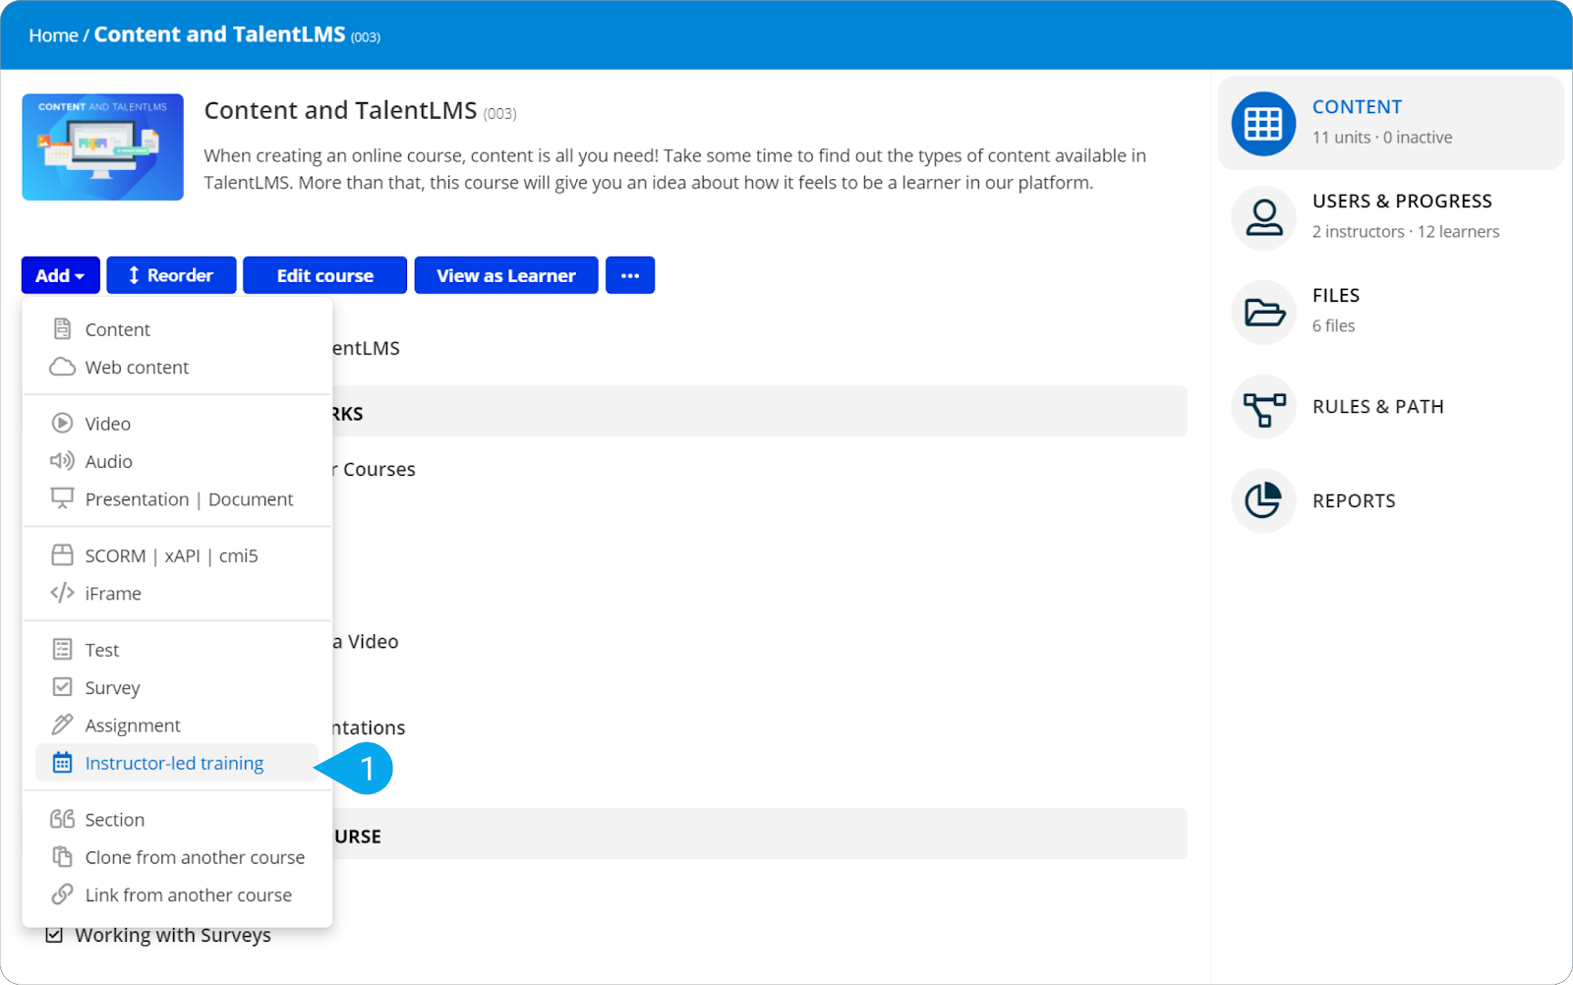The height and width of the screenshot is (985, 1573).
Task: Choose iFrame from the Add menu
Action: (x=177, y=593)
